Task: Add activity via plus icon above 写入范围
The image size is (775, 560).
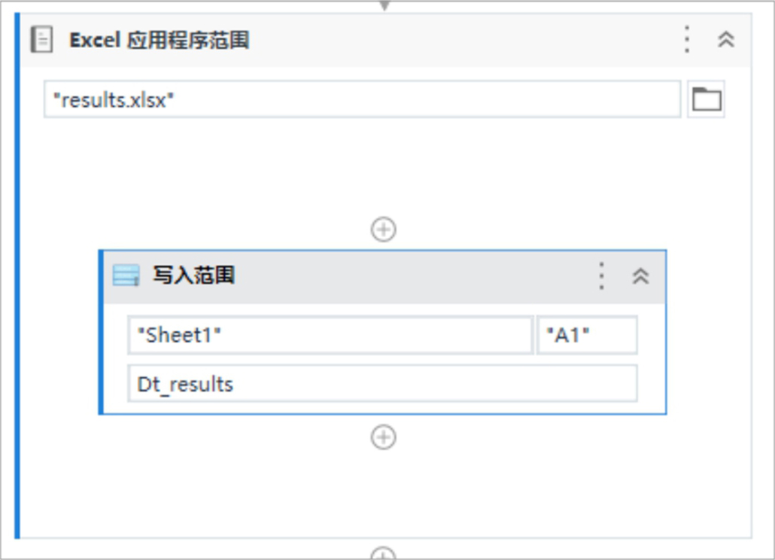Action: coord(384,230)
